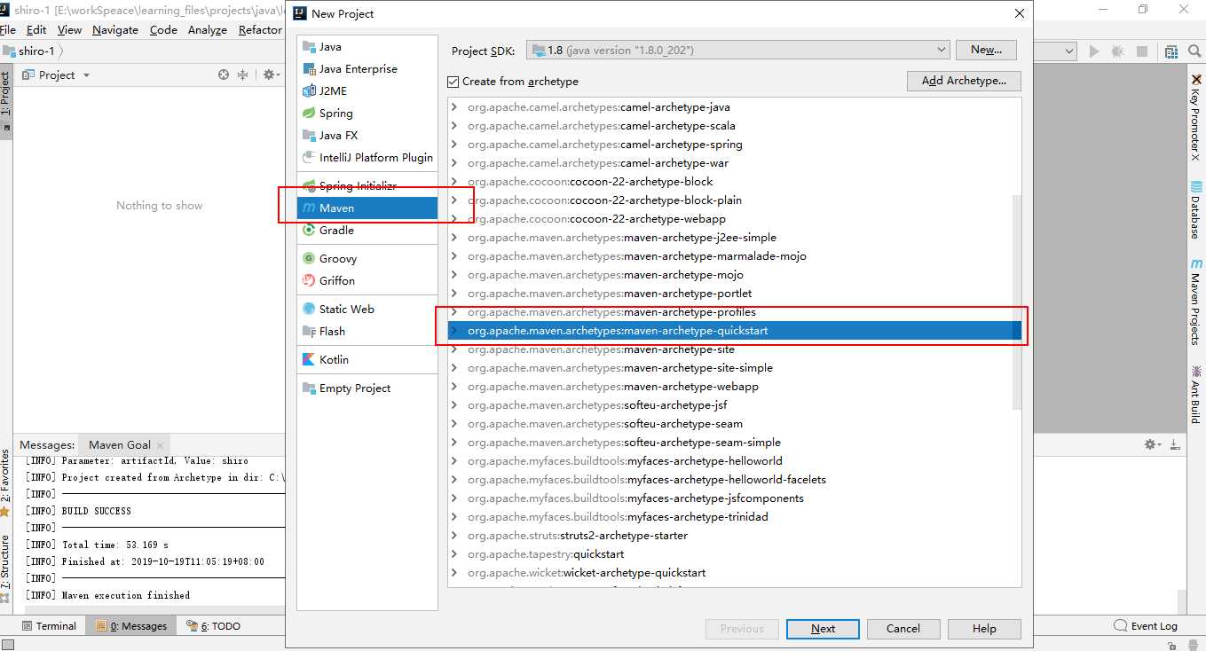Click gear icon in Messages panel
The height and width of the screenshot is (651, 1206).
coord(1152,444)
